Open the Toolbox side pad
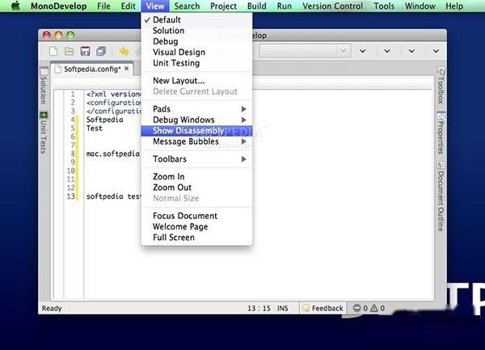This screenshot has height=350, width=485. tap(441, 86)
